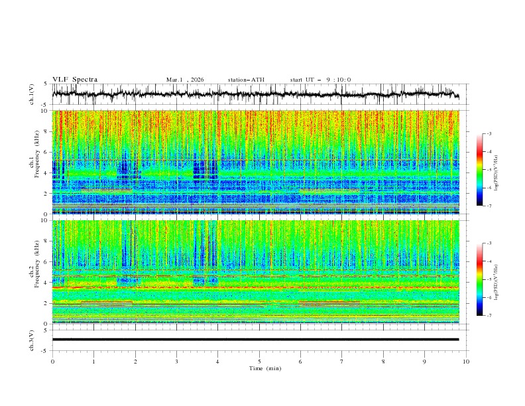Viewport: 525px width, 406px height.
Task: Select the date label "Mar.1 , 2026"
Action: pos(185,80)
